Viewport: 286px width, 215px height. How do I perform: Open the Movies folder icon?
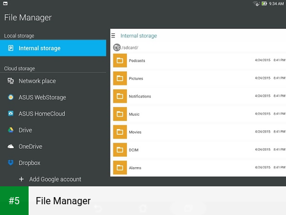[x=120, y=132]
